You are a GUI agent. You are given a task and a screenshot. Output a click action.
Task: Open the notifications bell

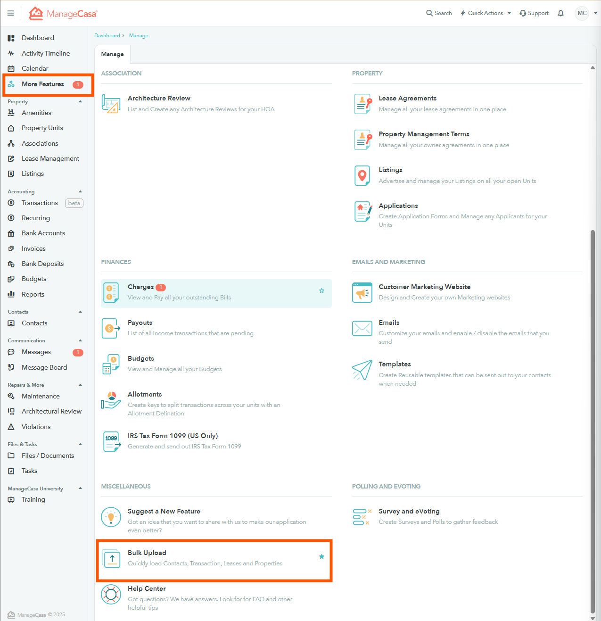(560, 13)
